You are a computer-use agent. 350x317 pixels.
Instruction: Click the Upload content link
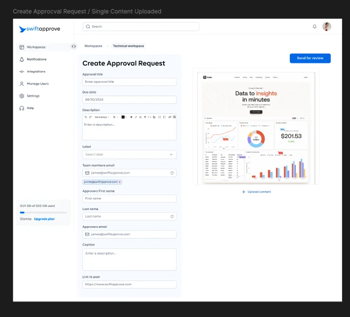point(257,192)
